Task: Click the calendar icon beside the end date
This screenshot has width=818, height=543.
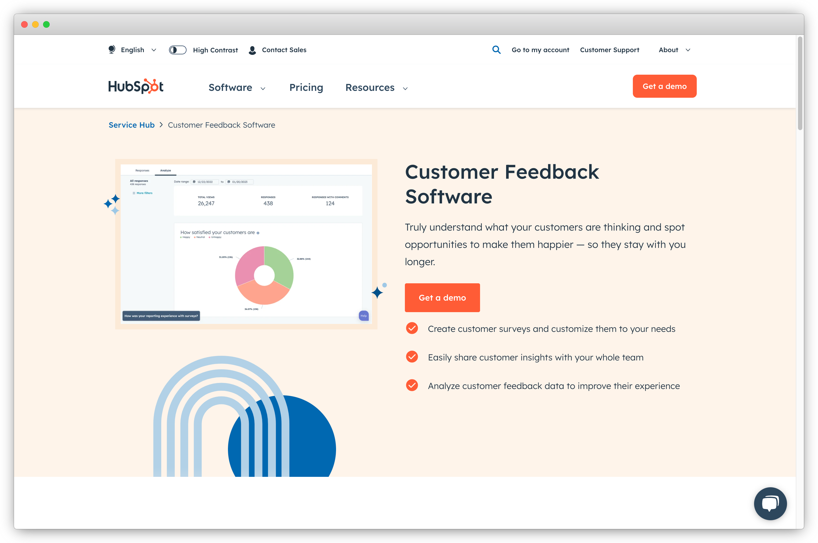Action: pyautogui.click(x=229, y=182)
